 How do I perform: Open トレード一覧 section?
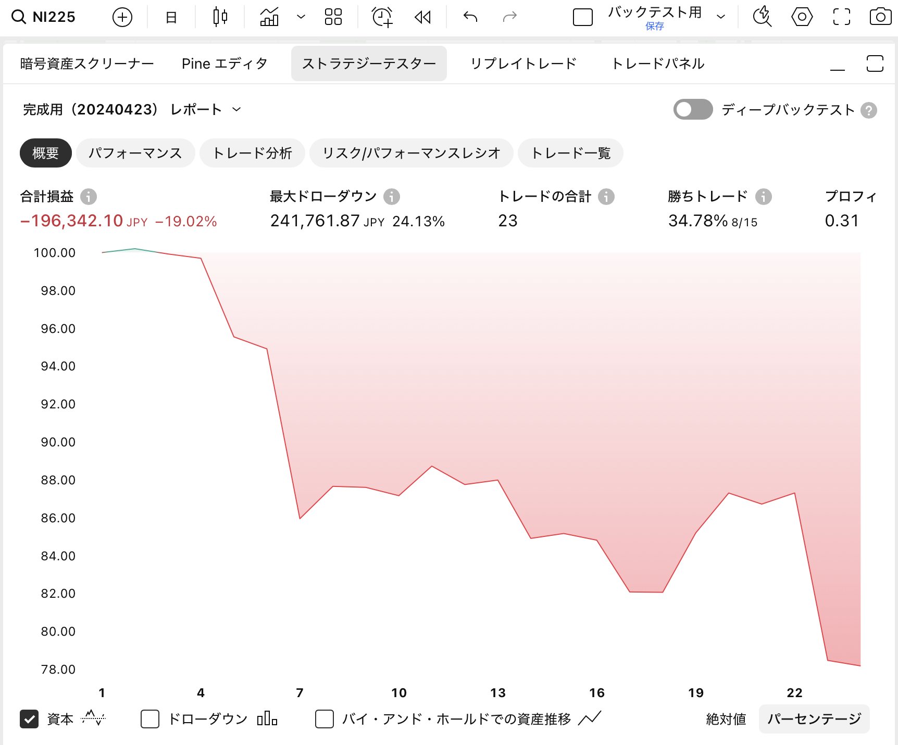coord(570,153)
